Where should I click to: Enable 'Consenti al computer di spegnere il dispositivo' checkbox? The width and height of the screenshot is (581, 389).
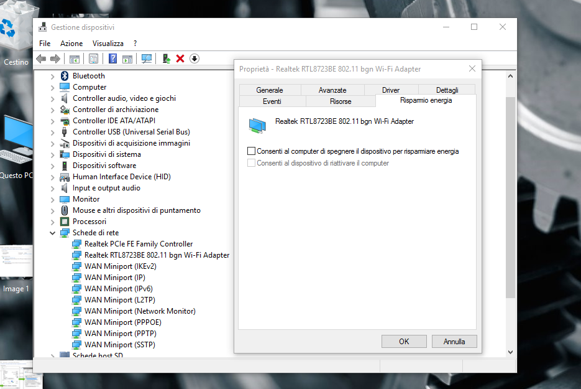(x=251, y=151)
